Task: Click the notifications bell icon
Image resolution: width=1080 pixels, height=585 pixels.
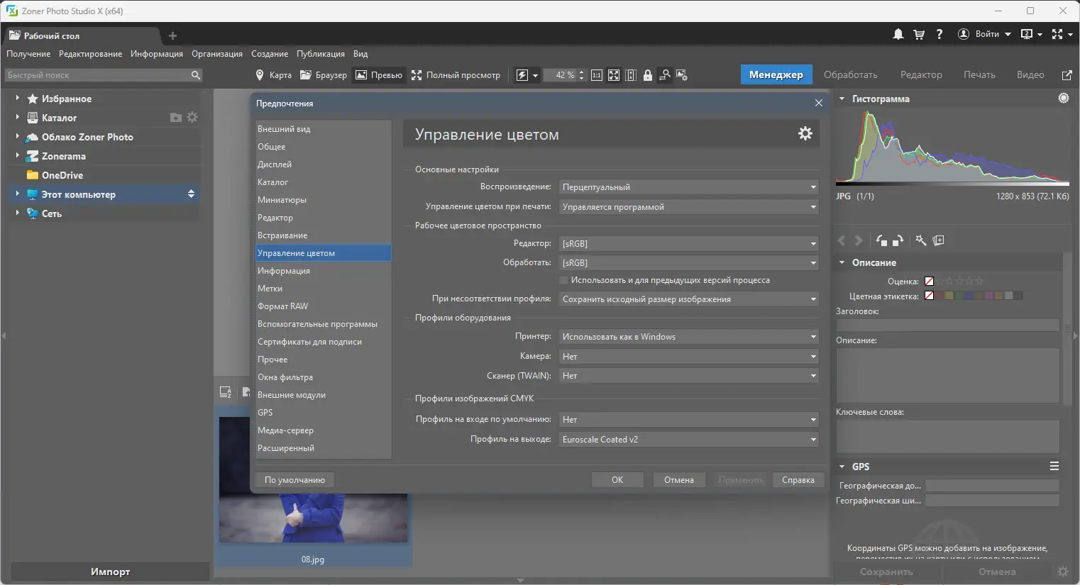Action: point(898,34)
